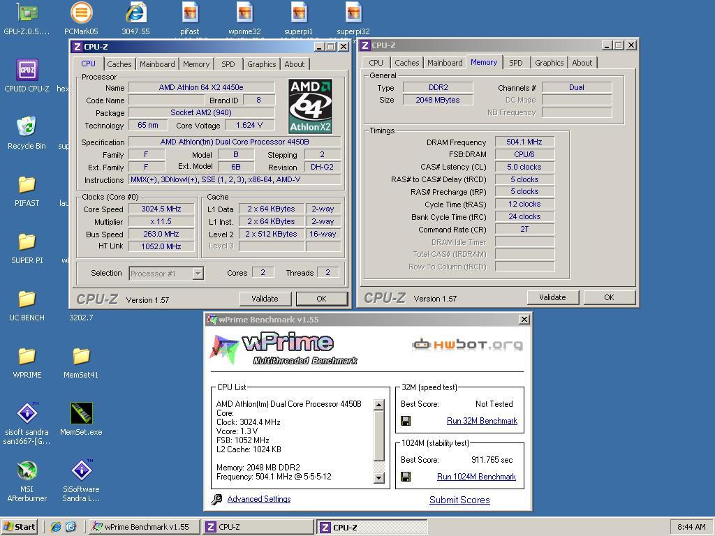
Task: Click Run 1024M Benchmark link
Action: 476,477
